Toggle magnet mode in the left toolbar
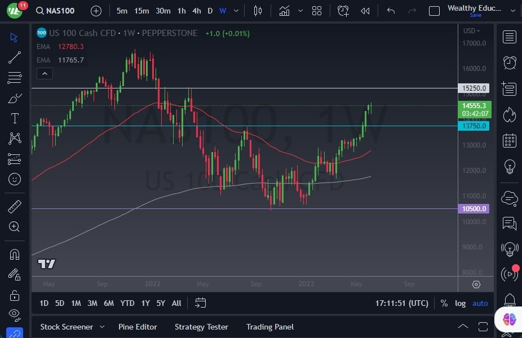This screenshot has width=522, height=338. 14,254
